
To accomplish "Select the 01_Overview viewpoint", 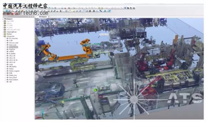I will [14, 38].
